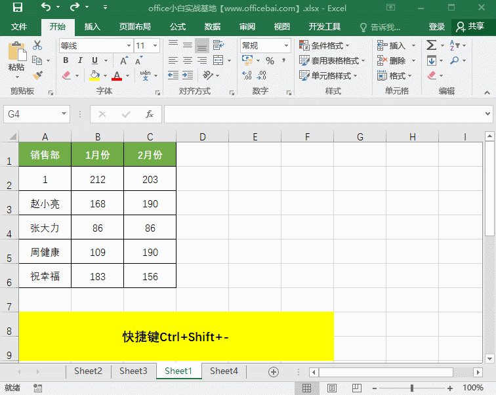496x395 pixels.
Task: Toggle Underline formatting
Action: [x=94, y=60]
